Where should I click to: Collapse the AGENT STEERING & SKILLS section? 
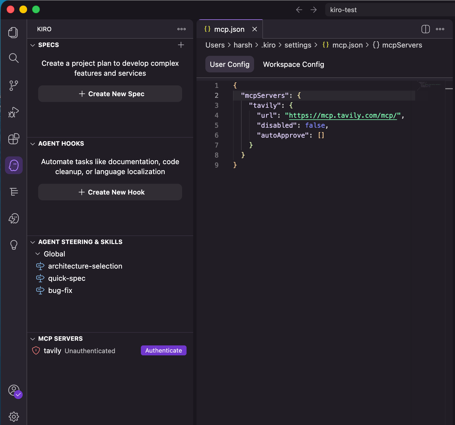pyautogui.click(x=33, y=242)
